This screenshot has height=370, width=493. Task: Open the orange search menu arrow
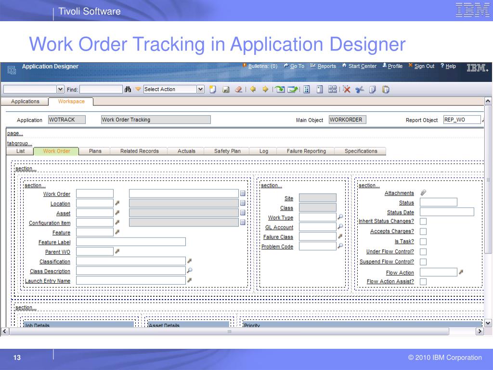138,89
